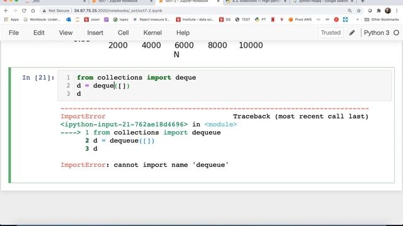Click the 'from collections import deque' code line

pyautogui.click(x=136, y=78)
